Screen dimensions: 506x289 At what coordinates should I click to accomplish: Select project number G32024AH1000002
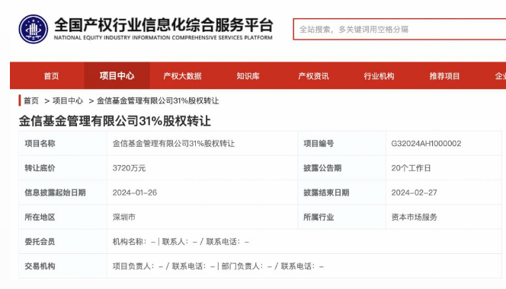pyautogui.click(x=426, y=144)
